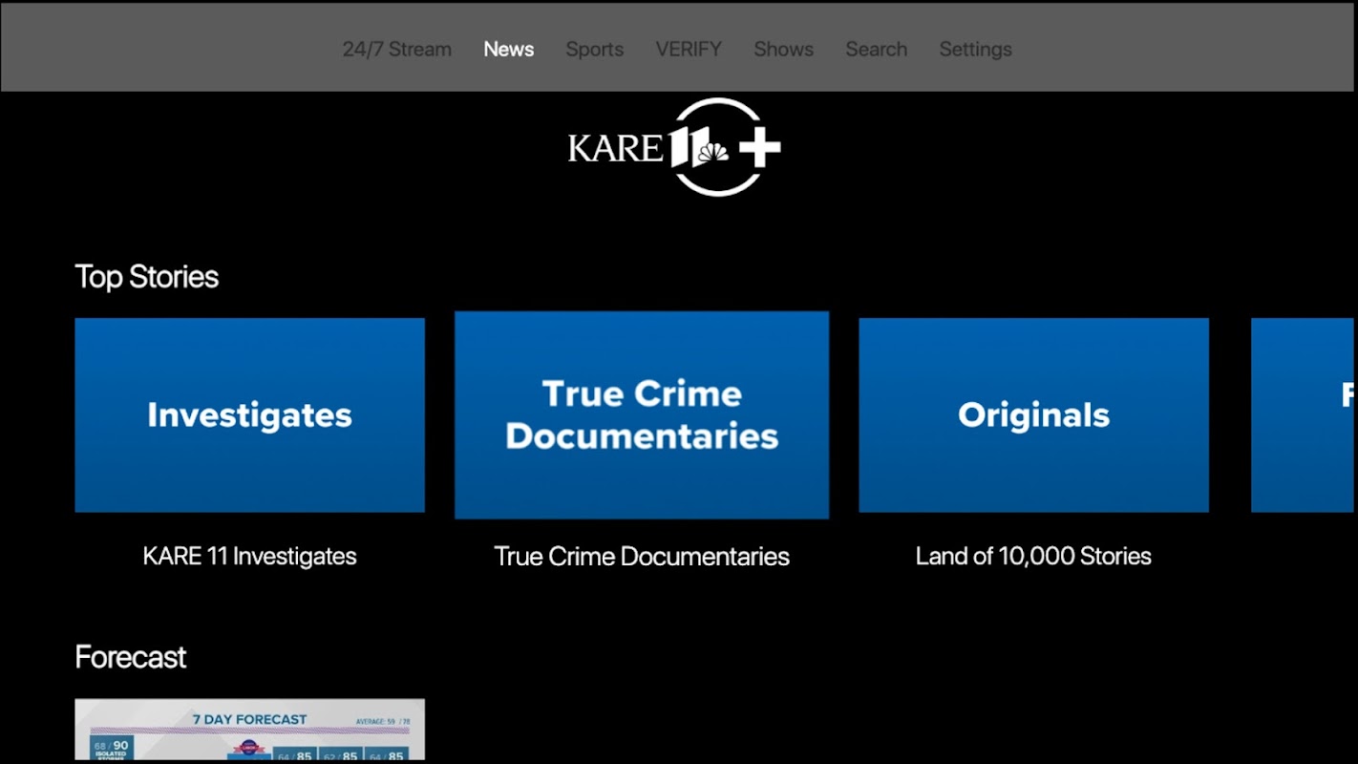Go to the Shows tab
The height and width of the screenshot is (764, 1358).
(783, 49)
